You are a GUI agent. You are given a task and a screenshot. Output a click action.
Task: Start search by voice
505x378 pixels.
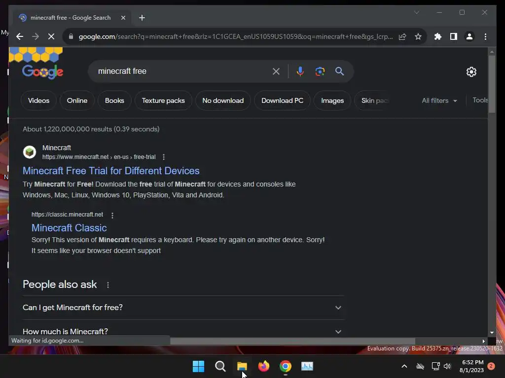tap(300, 71)
